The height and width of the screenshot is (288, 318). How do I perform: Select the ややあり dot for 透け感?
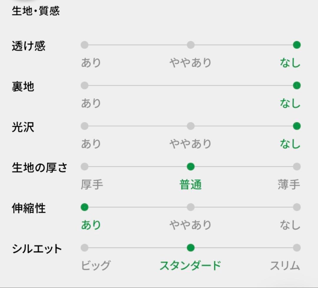click(x=191, y=45)
